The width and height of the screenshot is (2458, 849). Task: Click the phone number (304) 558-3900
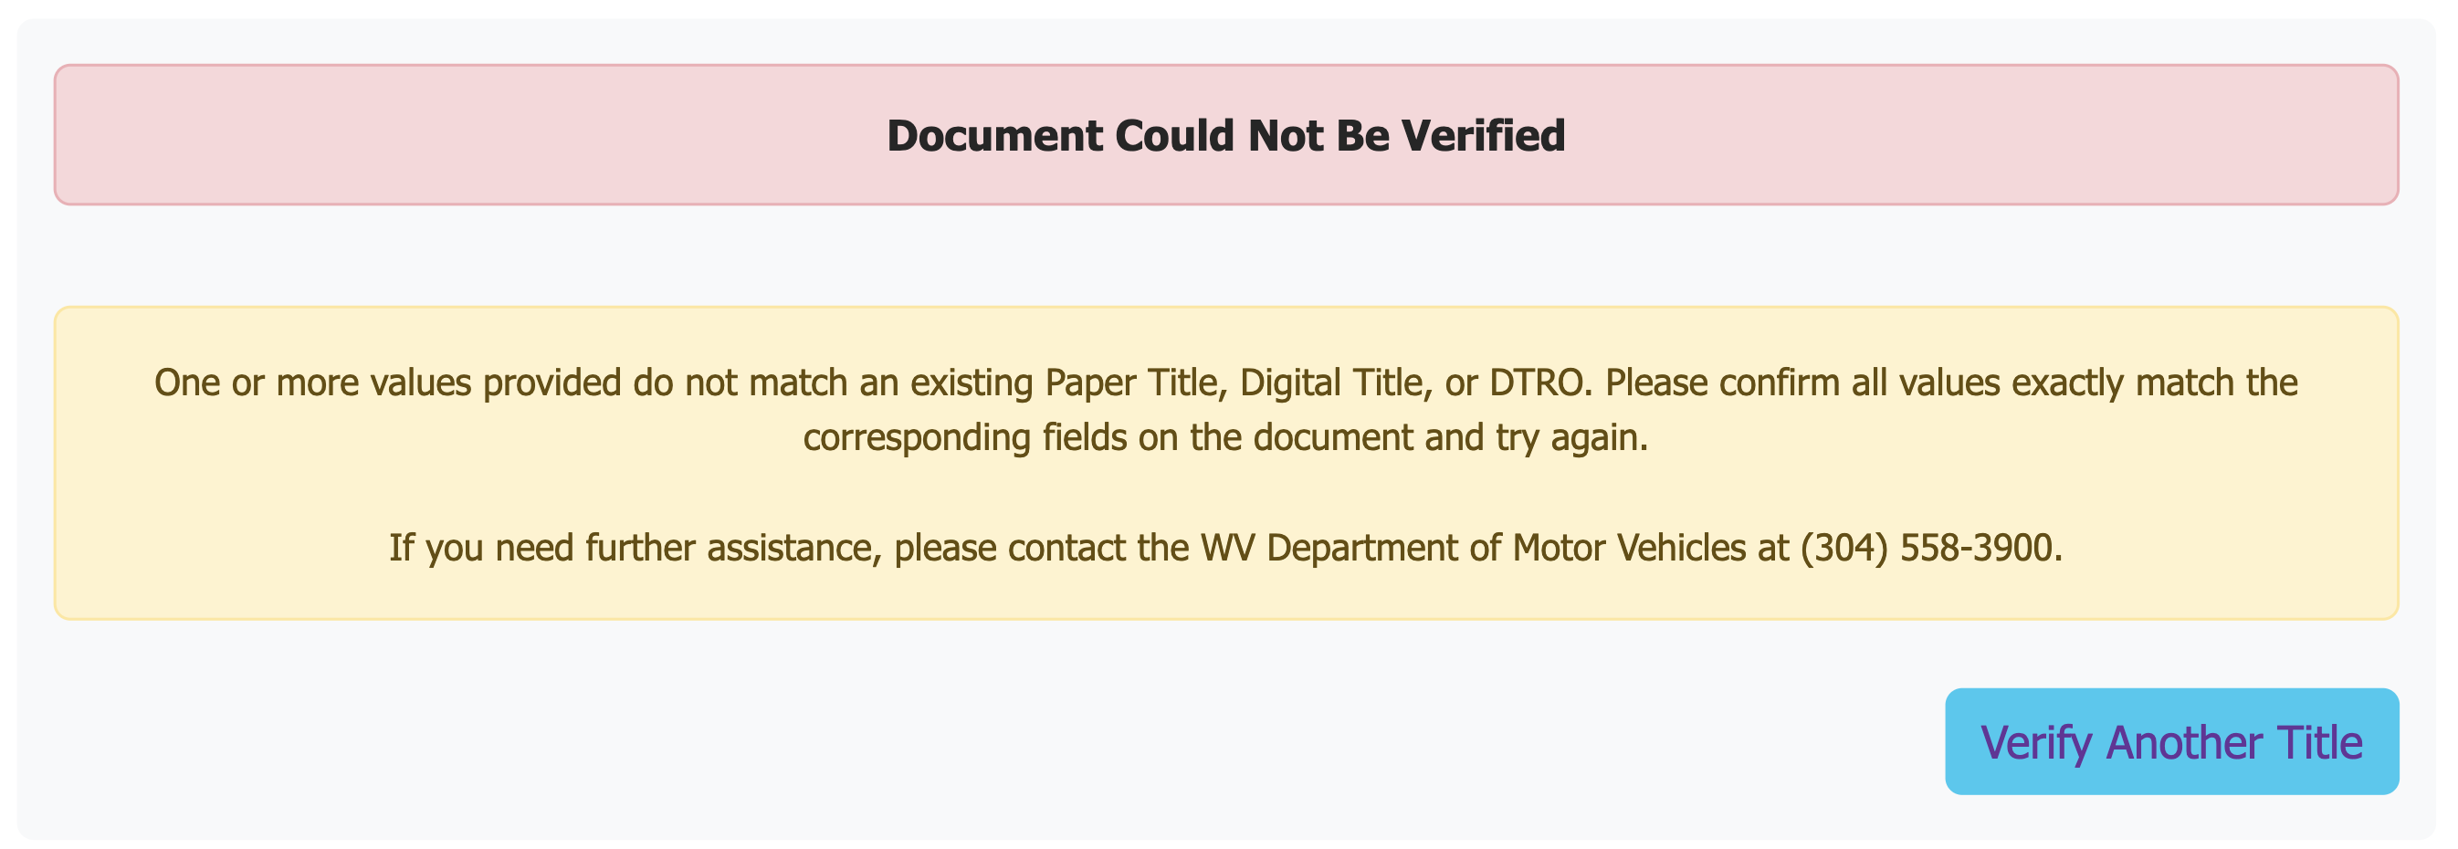[x=1929, y=548]
